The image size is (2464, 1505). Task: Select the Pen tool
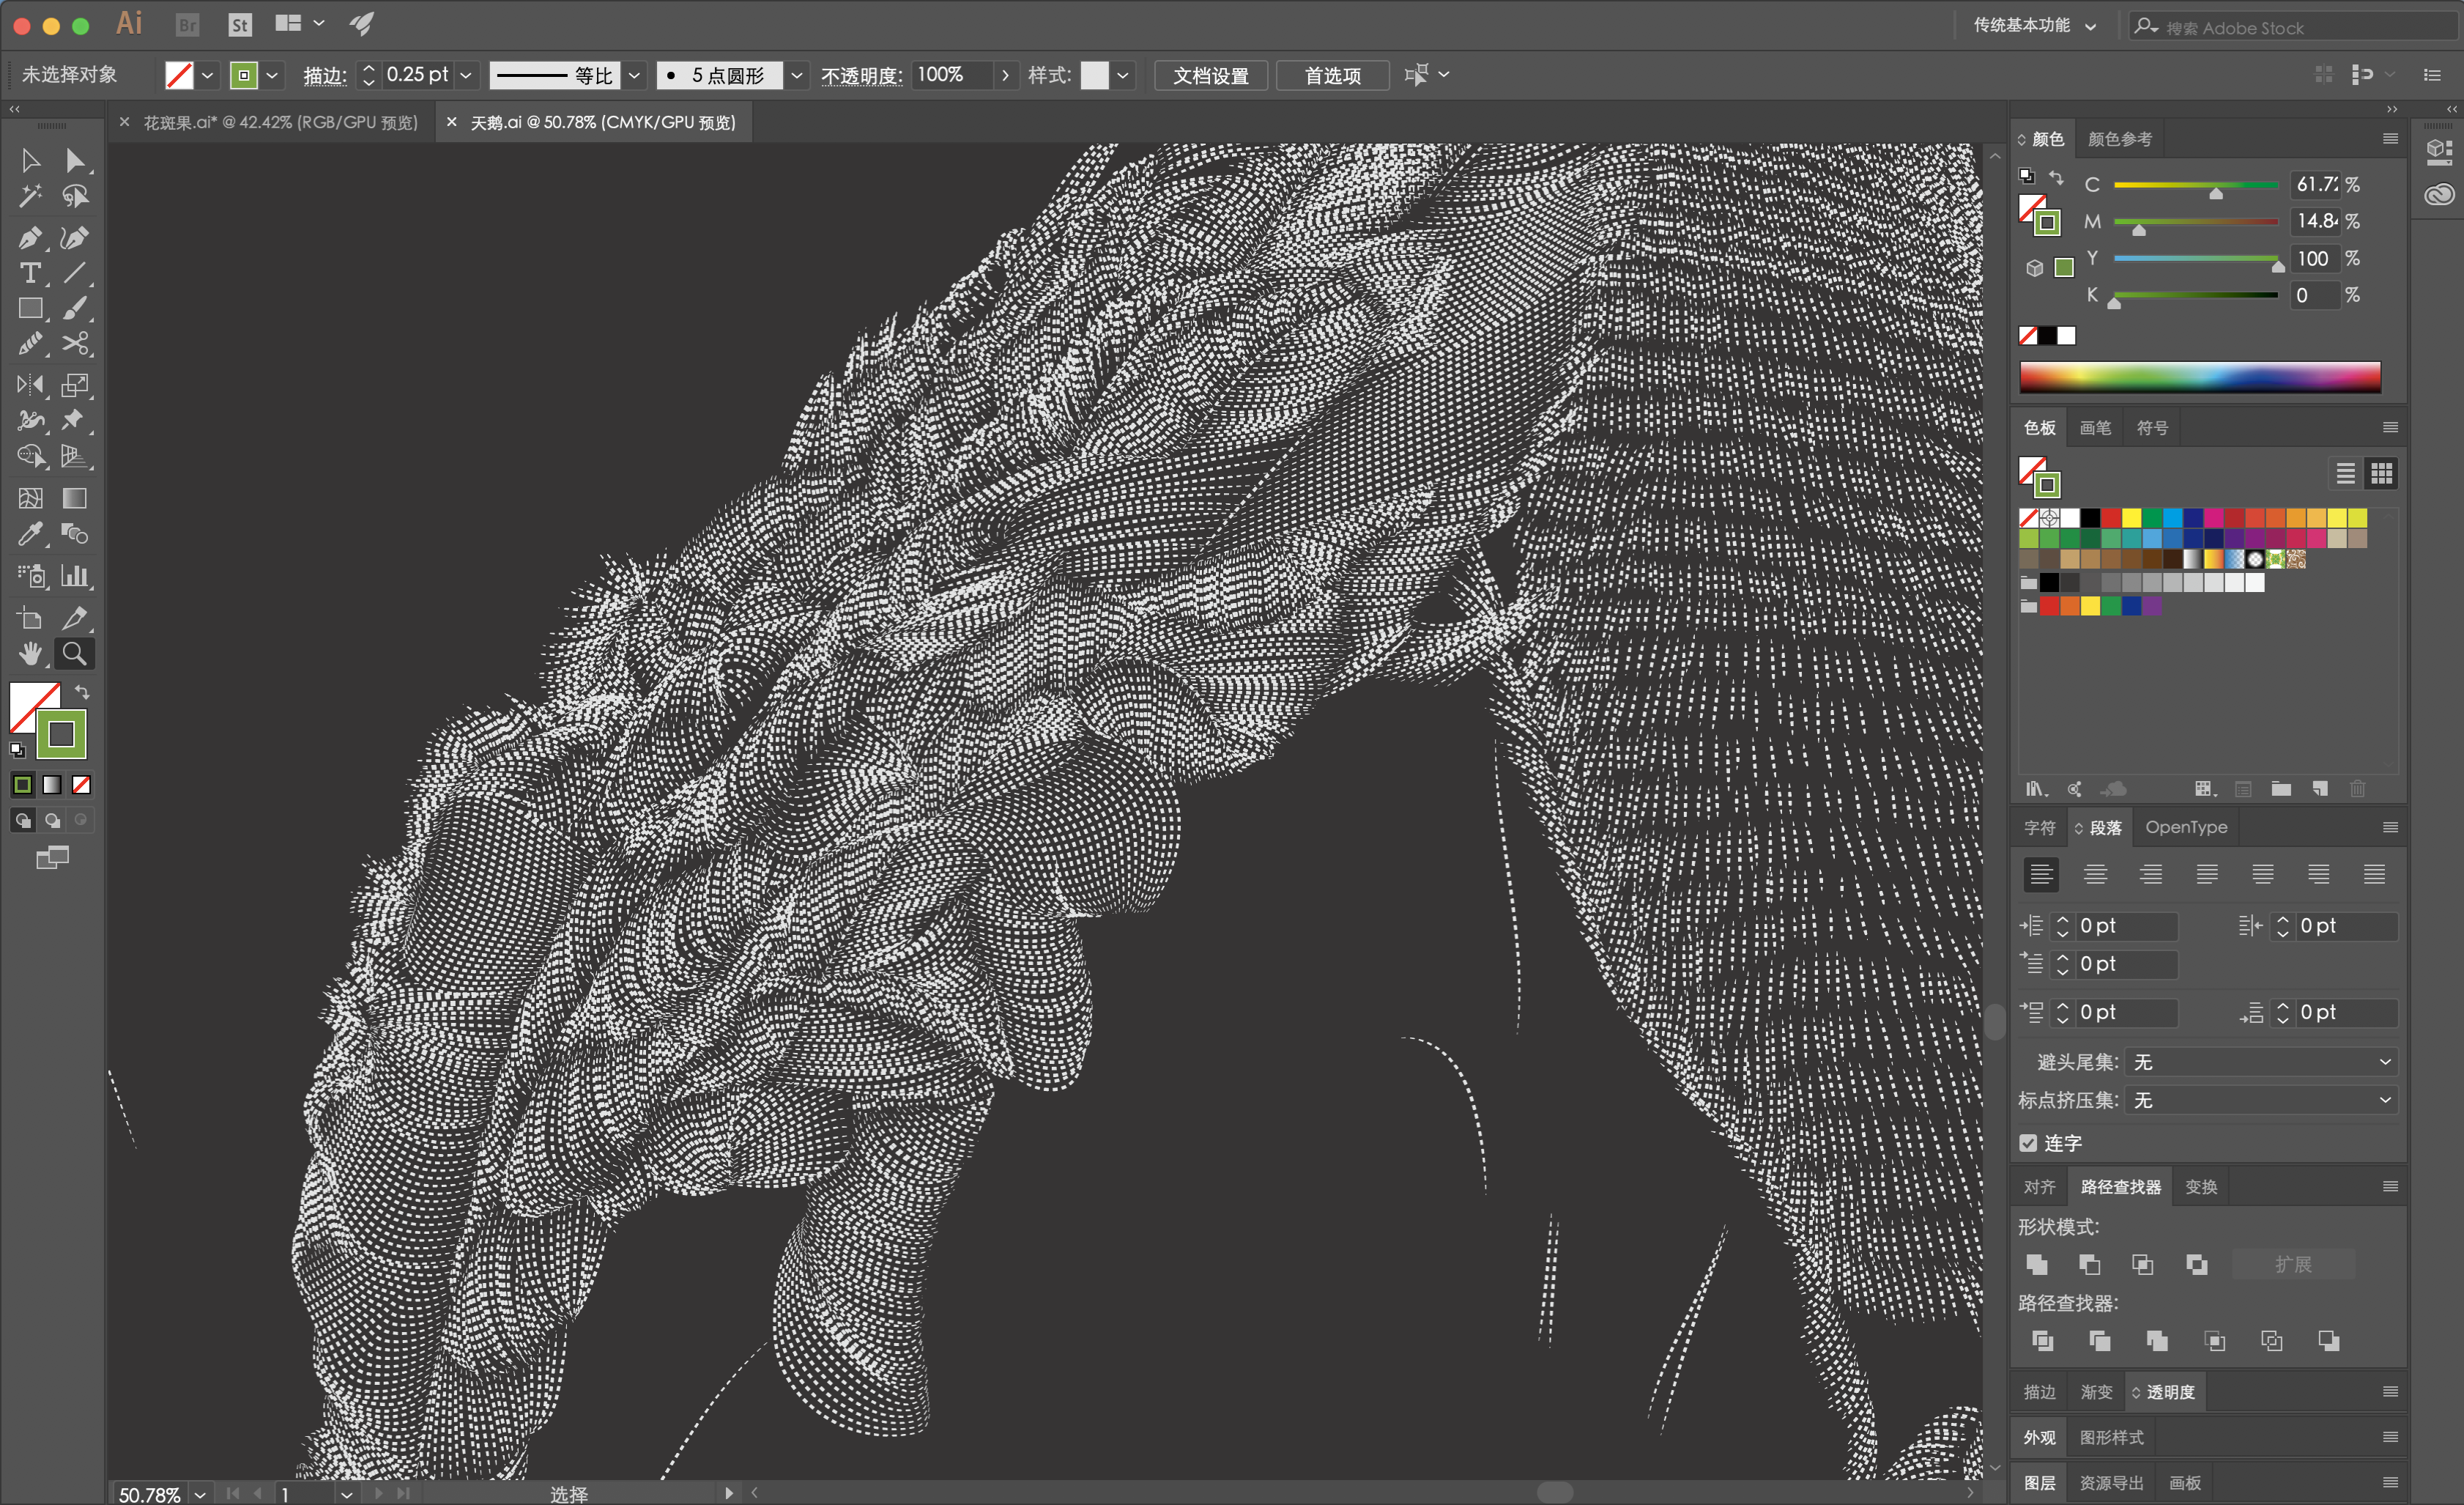point(30,238)
